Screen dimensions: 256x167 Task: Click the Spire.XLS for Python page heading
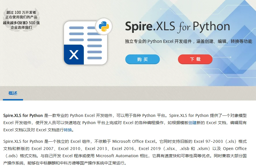(177, 26)
